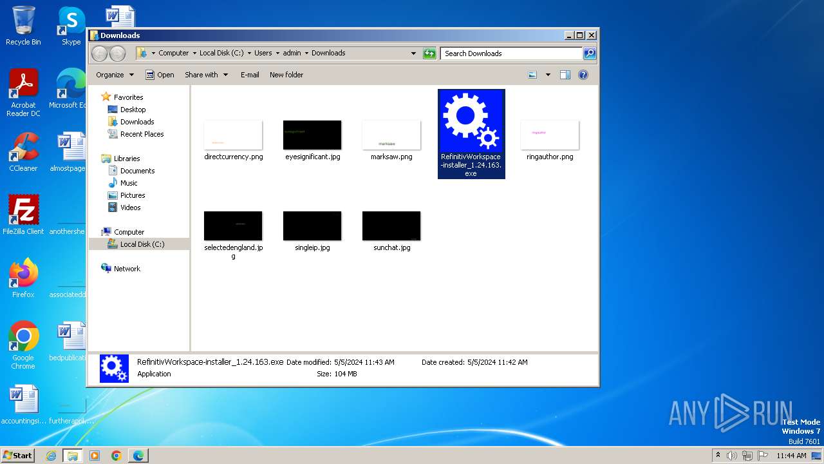
Task: Click the green refresh button beside the address bar
Action: 429,53
